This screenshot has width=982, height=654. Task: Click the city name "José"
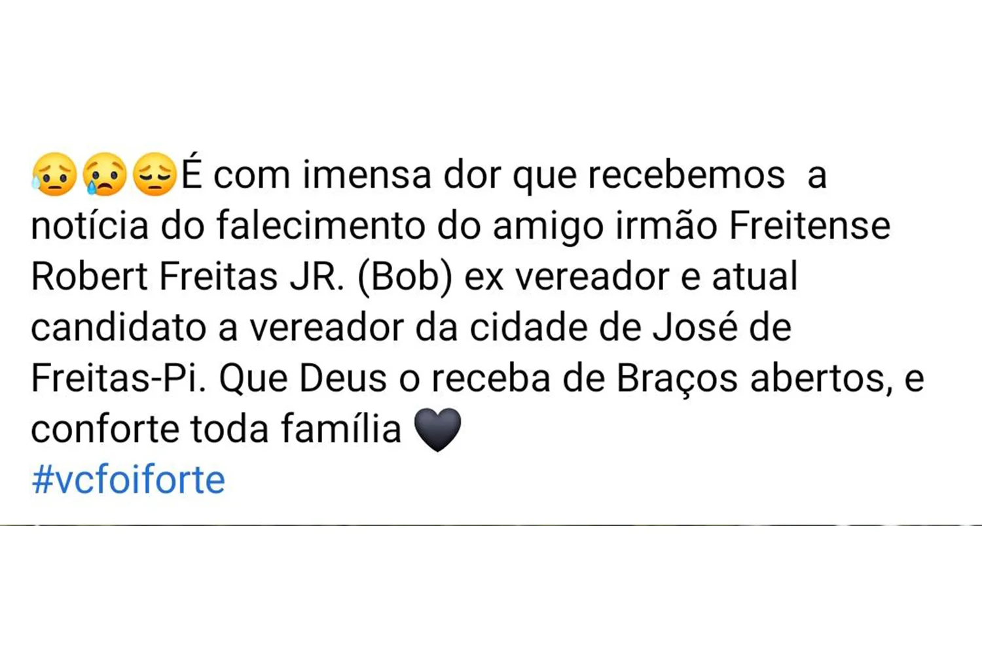click(695, 326)
